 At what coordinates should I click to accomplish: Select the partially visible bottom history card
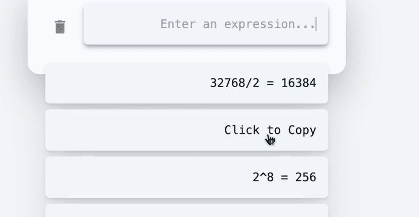click(187, 210)
